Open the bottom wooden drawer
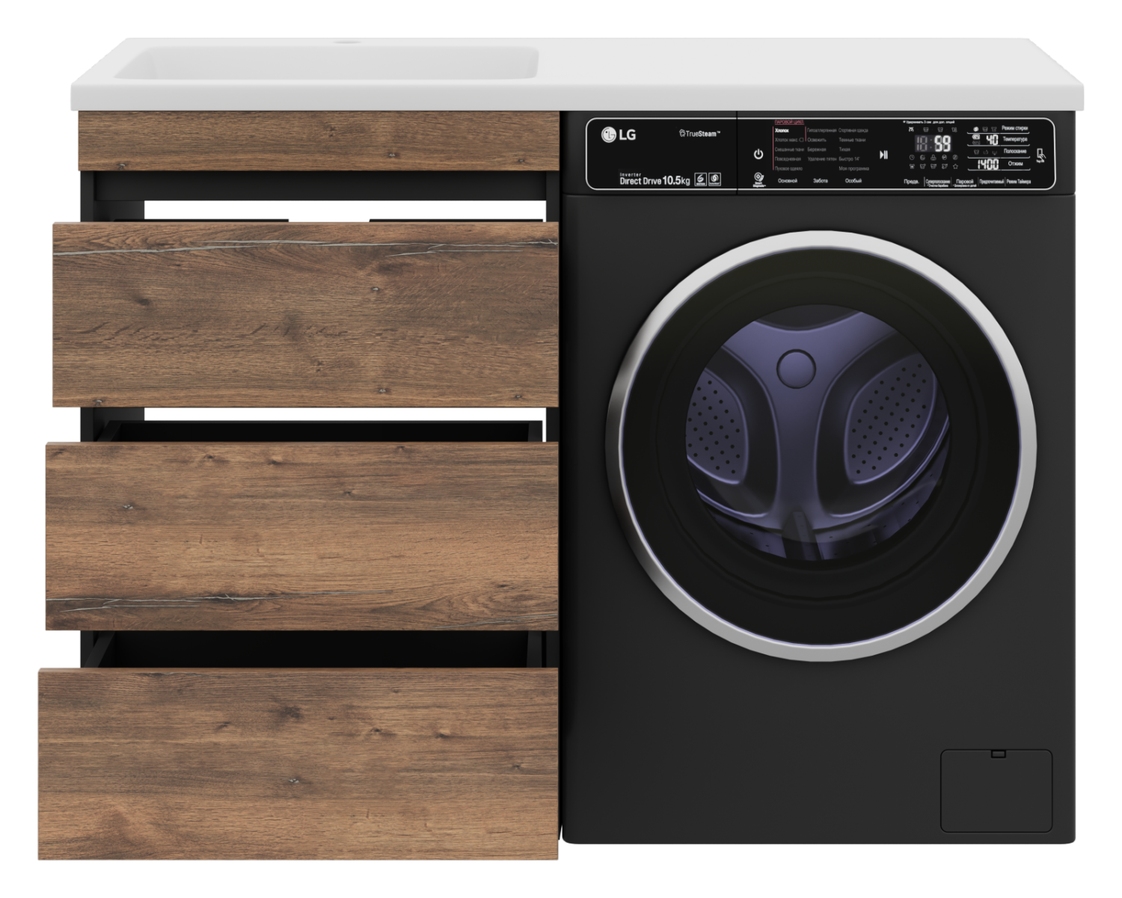 coord(298,763)
